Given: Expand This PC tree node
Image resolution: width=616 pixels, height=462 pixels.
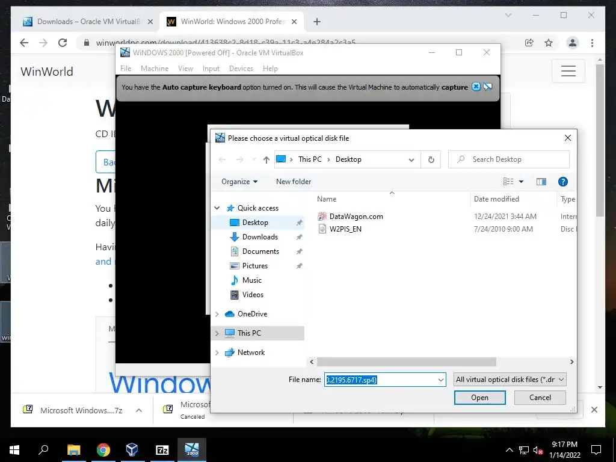Looking at the screenshot, I should 217,333.
